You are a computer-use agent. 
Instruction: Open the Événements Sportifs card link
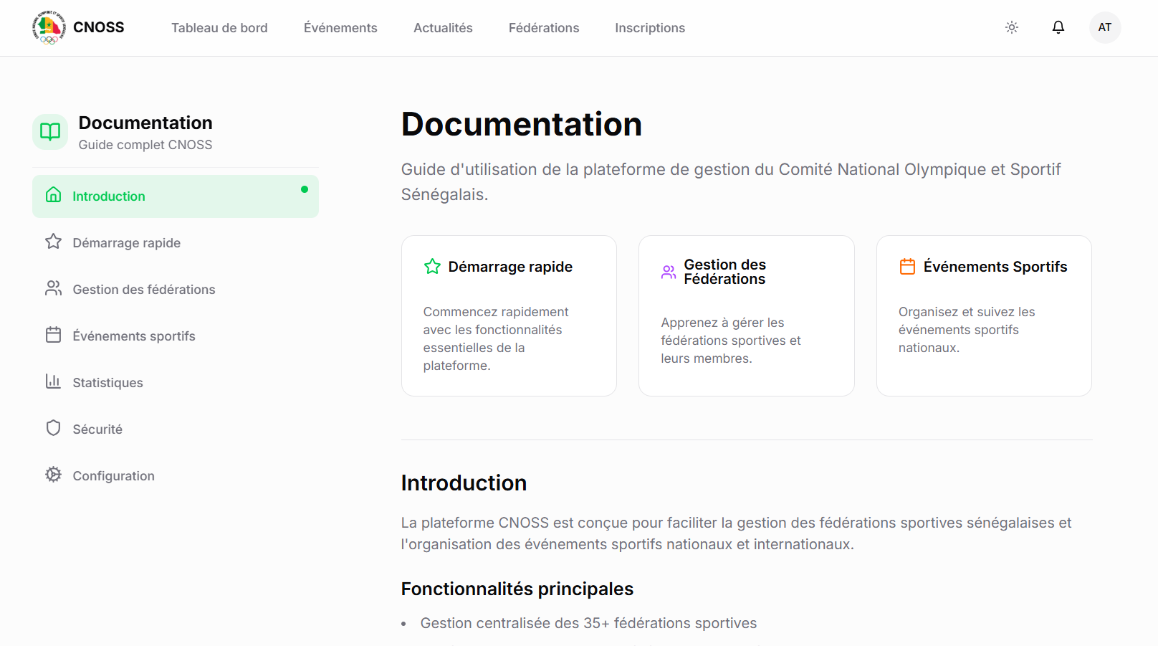click(983, 315)
